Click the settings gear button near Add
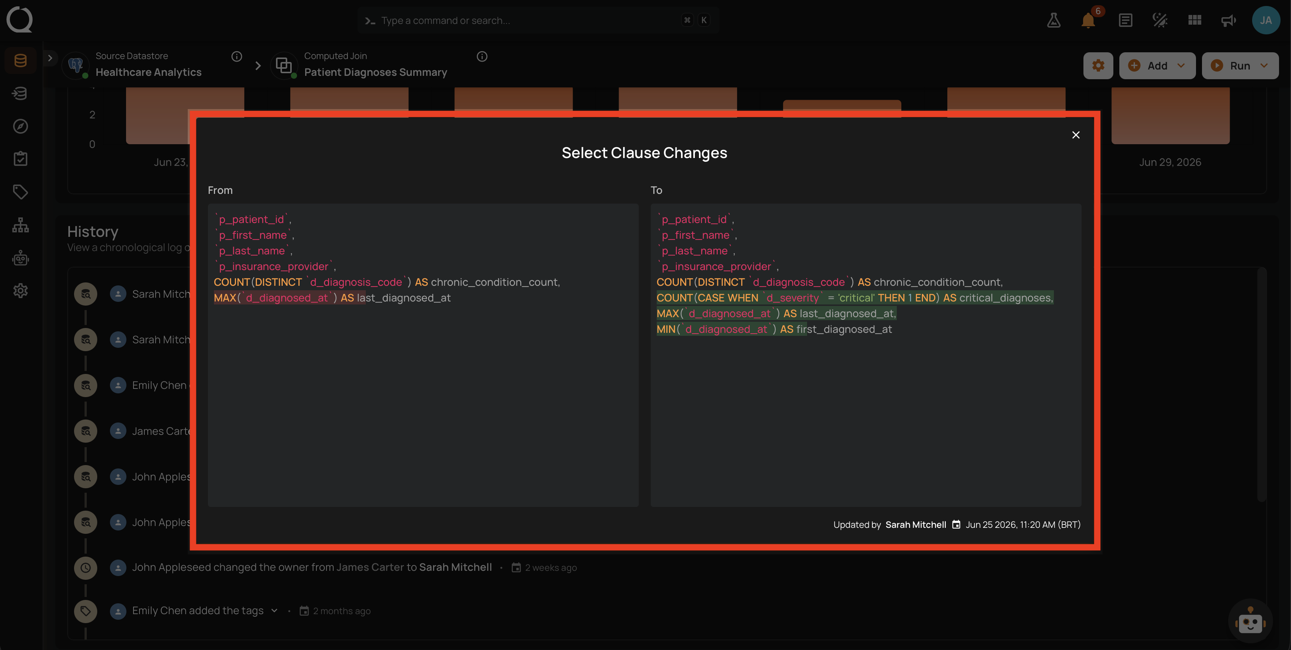This screenshot has height=650, width=1291. coord(1098,66)
